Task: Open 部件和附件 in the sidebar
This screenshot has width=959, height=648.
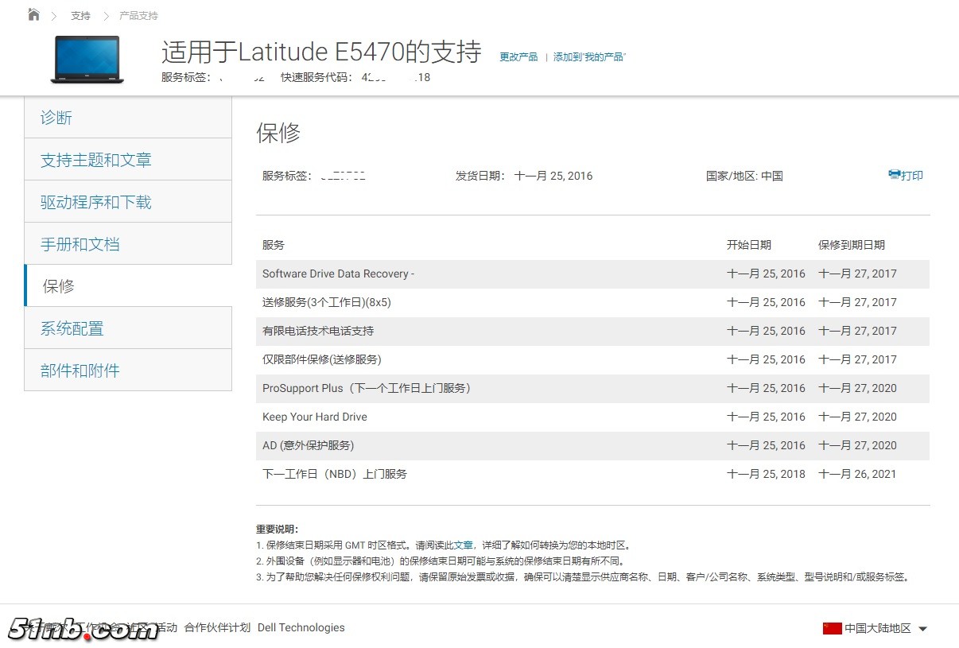Action: pyautogui.click(x=80, y=371)
